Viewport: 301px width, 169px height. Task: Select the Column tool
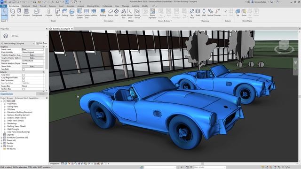(x=49, y=13)
